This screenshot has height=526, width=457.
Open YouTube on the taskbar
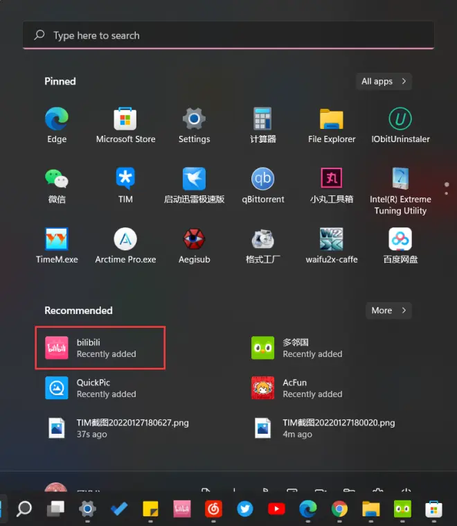[276, 509]
